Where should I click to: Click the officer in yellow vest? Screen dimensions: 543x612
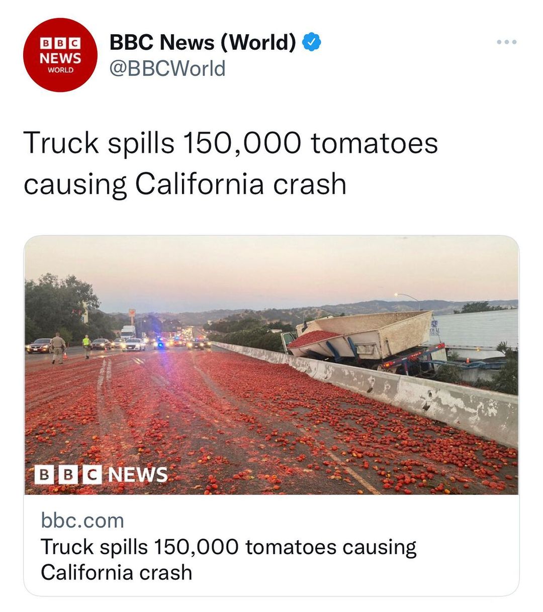(86, 346)
